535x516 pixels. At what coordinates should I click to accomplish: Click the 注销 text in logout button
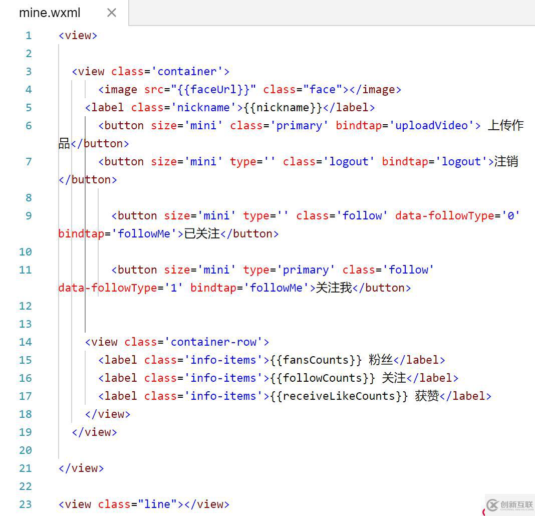click(x=506, y=162)
